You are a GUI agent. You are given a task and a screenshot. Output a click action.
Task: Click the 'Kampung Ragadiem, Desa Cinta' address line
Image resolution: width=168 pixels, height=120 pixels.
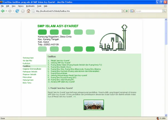(55, 37)
